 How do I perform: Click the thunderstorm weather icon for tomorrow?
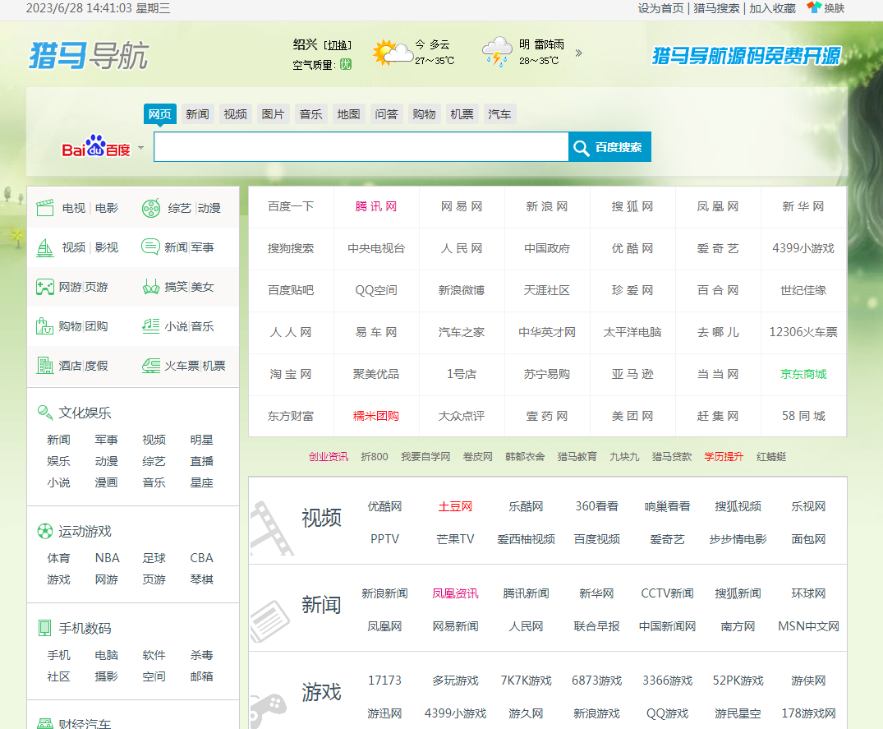point(497,52)
